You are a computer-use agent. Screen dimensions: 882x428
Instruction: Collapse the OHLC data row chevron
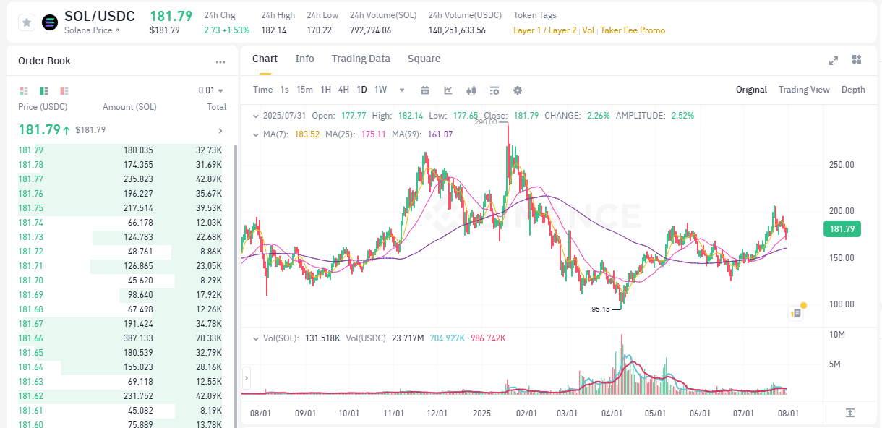(x=255, y=116)
